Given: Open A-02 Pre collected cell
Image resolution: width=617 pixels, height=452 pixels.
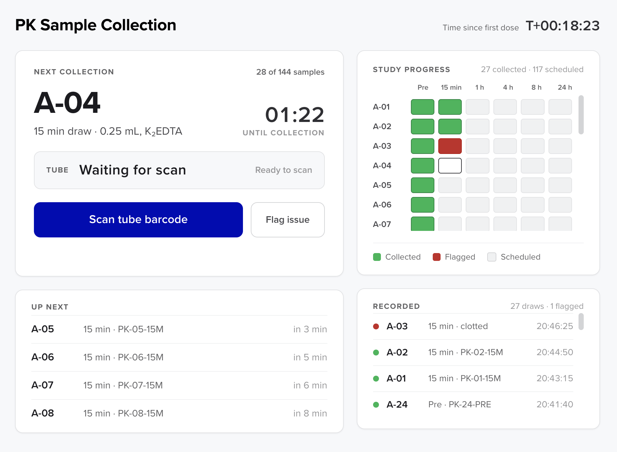Looking at the screenshot, I should pyautogui.click(x=423, y=127).
